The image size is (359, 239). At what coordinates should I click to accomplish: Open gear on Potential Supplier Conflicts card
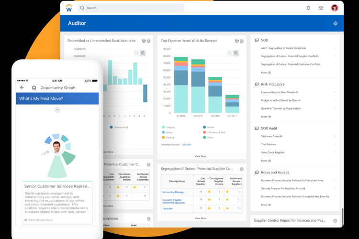point(242,169)
